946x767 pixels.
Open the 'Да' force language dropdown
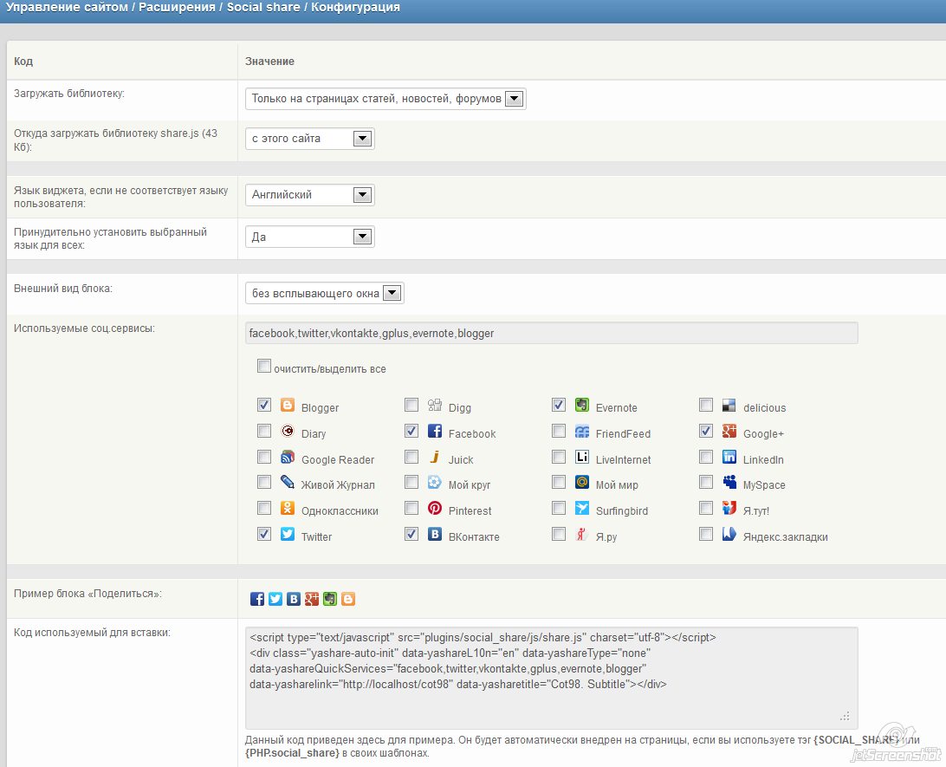[309, 237]
